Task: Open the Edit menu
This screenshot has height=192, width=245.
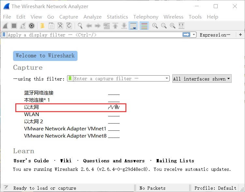Action: pyautogui.click(x=21, y=17)
